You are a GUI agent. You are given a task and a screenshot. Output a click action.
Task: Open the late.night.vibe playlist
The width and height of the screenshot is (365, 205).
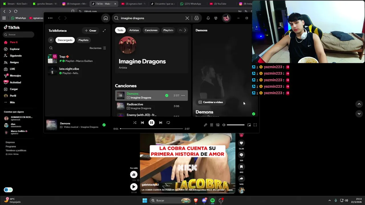(77, 71)
